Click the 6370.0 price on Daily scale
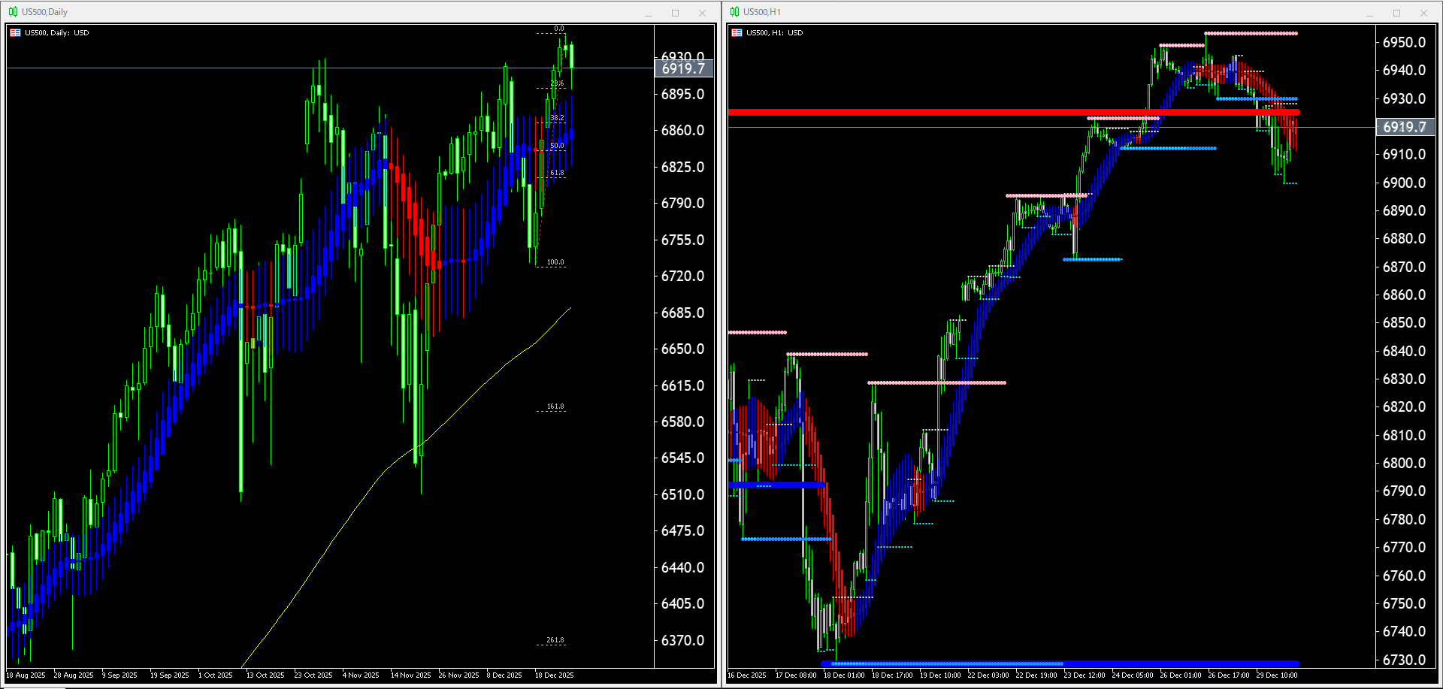The width and height of the screenshot is (1443, 689). click(x=682, y=640)
